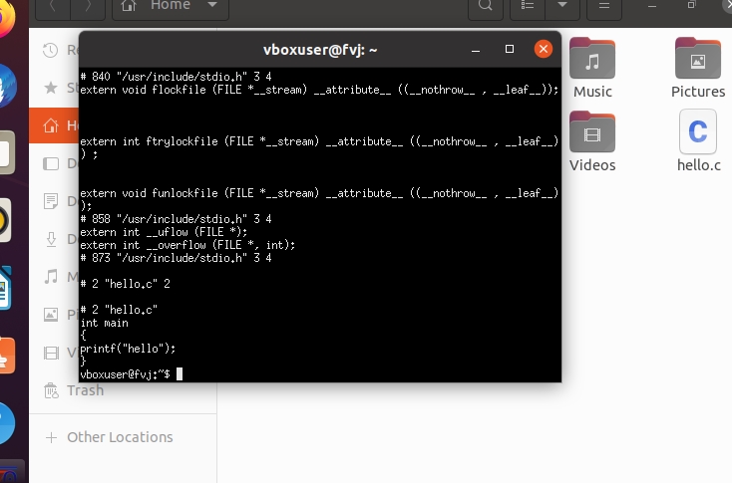Click the Downloads arrow icon in sidebar
Viewport: 732px width, 483px height.
pyautogui.click(x=51, y=239)
